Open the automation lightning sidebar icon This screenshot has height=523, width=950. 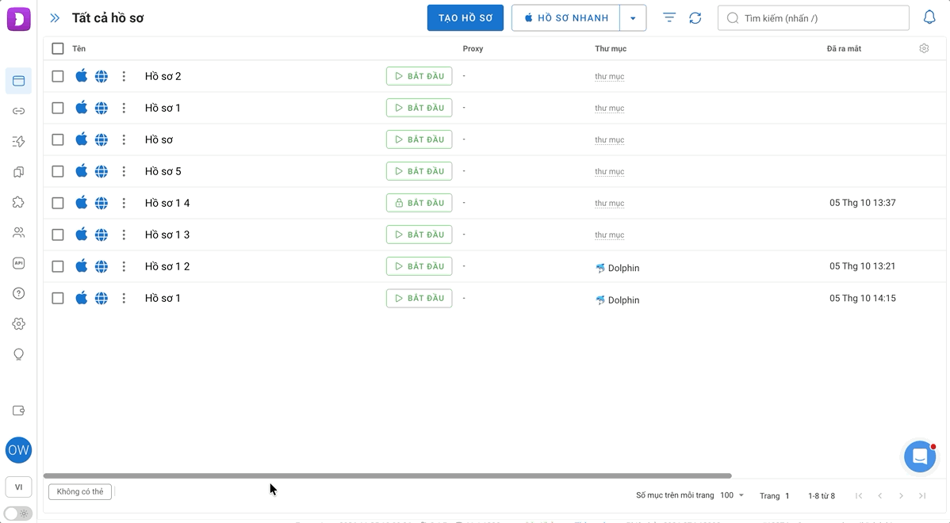[19, 142]
